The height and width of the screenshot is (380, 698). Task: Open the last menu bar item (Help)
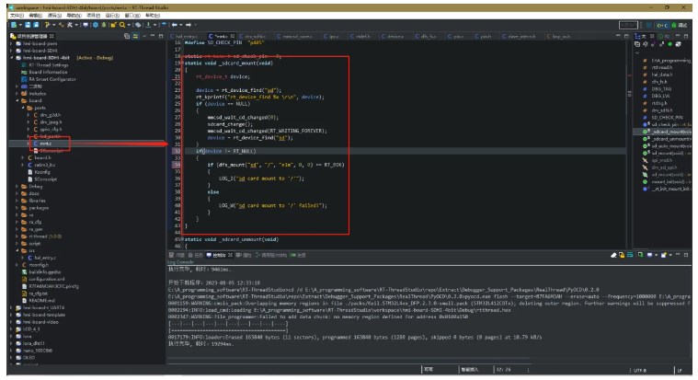[x=153, y=15]
